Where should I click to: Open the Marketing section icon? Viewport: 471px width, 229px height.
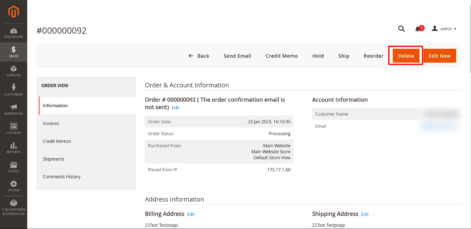click(13, 109)
